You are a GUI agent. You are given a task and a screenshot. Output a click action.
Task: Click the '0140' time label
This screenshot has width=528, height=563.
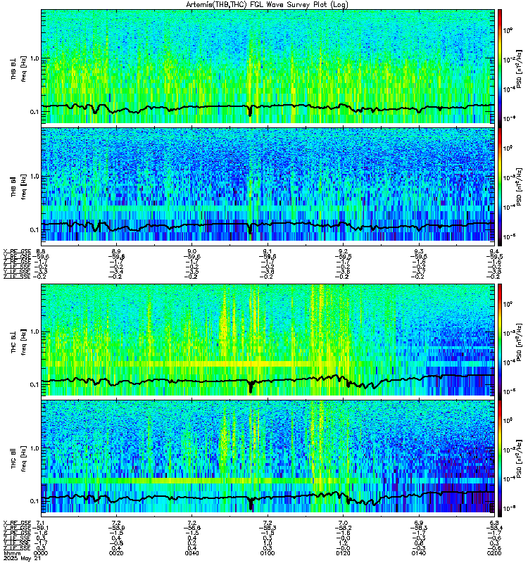pos(419,553)
